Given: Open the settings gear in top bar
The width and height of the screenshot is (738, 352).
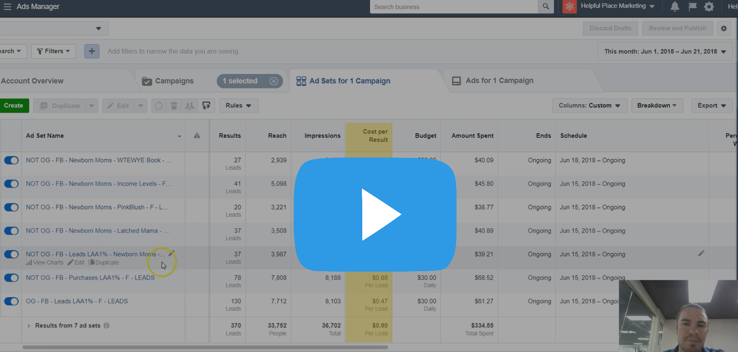Looking at the screenshot, I should (709, 6).
